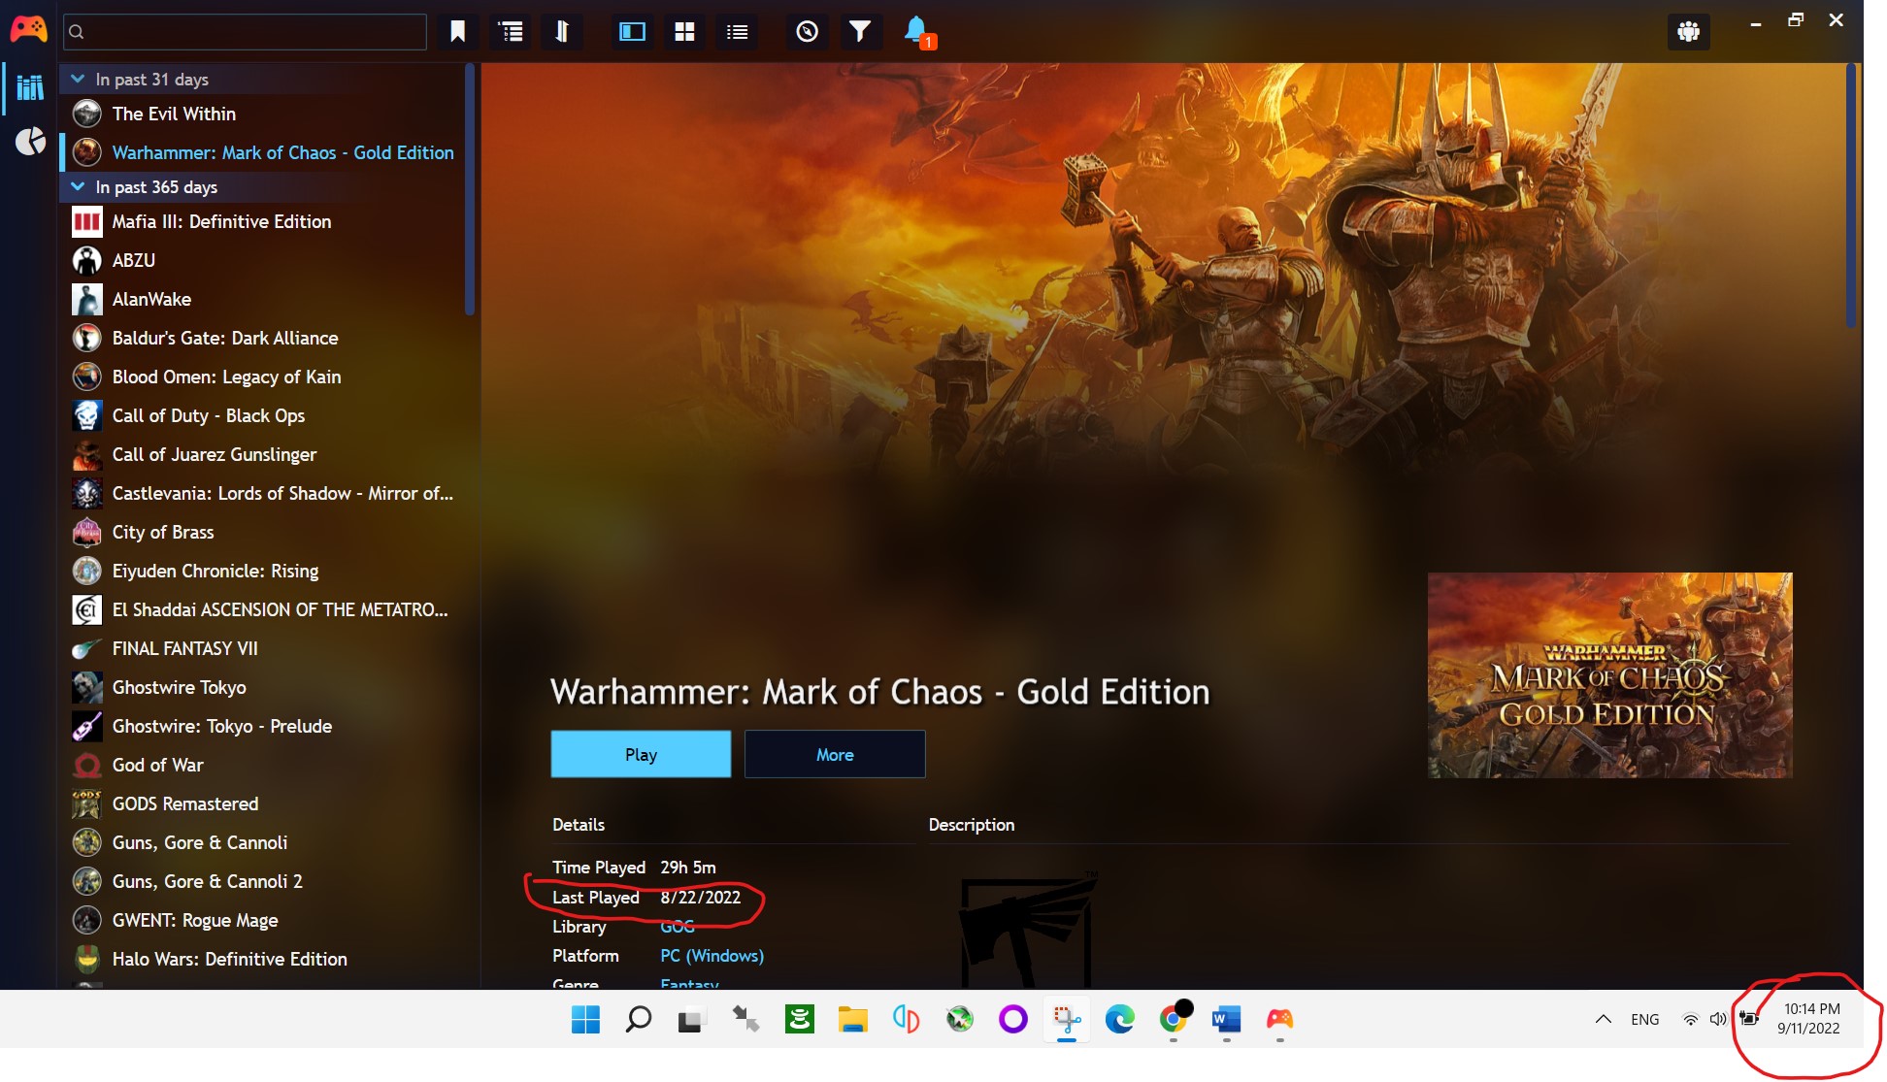Choose City of Brass
This screenshot has width=1887, height=1082.
pos(262,532)
